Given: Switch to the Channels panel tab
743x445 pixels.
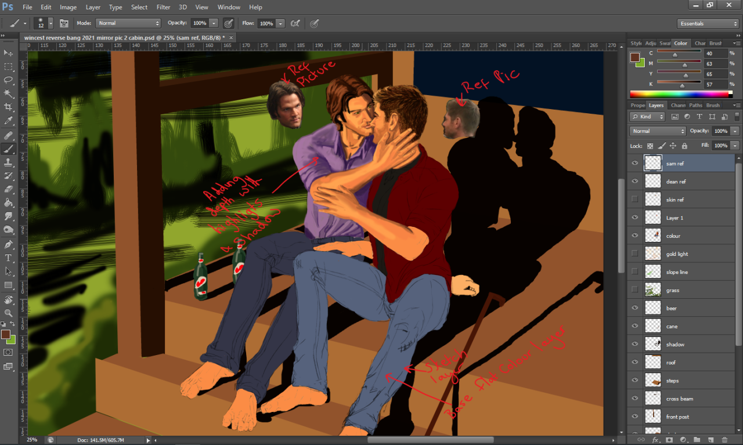Looking at the screenshot, I should tap(677, 106).
